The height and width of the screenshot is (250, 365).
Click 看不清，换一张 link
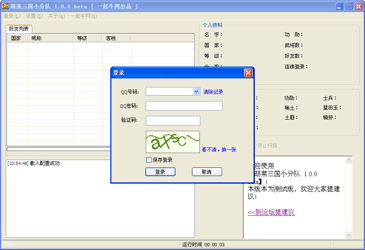(x=219, y=149)
